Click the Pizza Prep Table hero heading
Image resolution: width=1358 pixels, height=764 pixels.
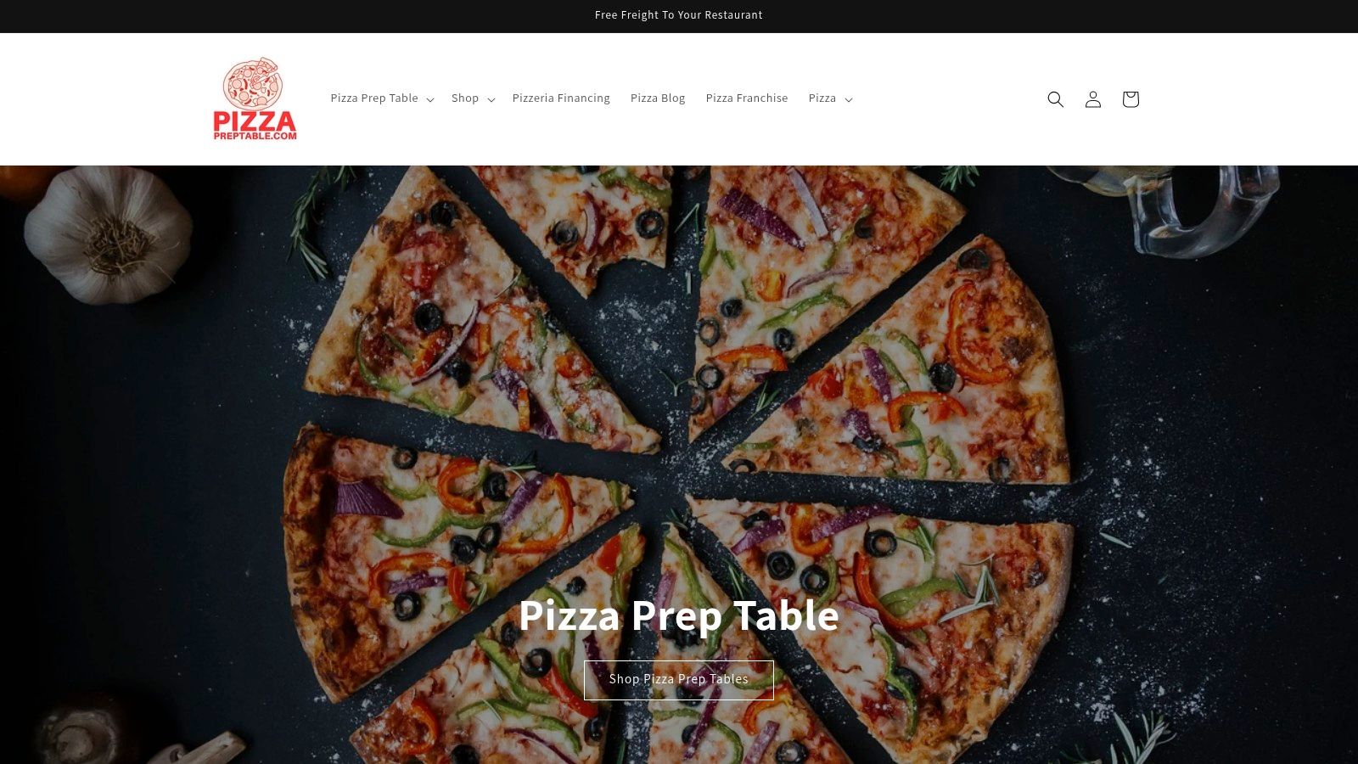pyautogui.click(x=679, y=615)
